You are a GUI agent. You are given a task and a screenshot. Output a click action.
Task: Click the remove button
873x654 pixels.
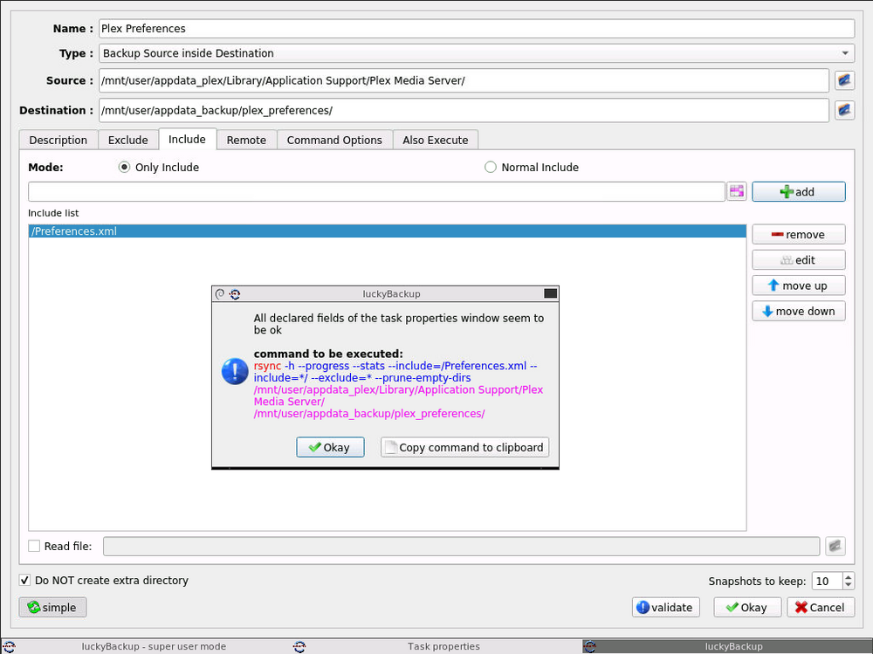(799, 235)
